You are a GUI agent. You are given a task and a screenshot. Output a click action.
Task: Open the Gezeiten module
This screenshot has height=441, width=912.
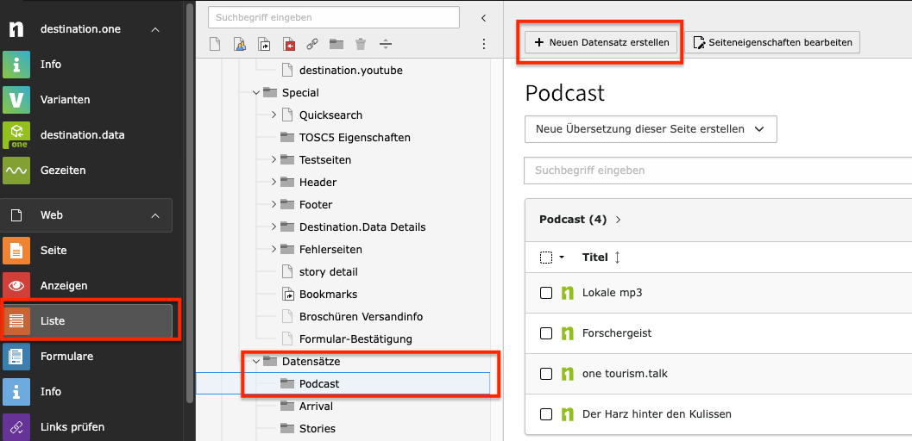87,171
